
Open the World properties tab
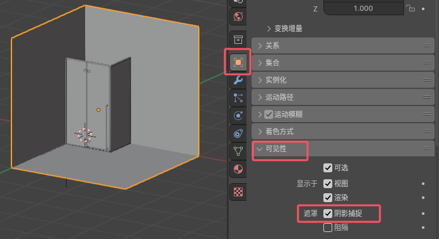coord(238,17)
